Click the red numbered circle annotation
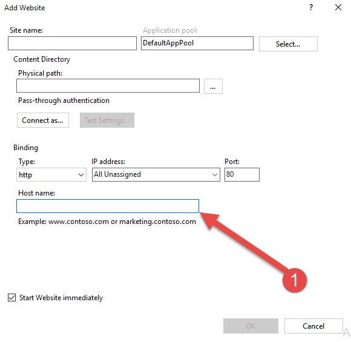The image size is (351, 342). (x=295, y=280)
